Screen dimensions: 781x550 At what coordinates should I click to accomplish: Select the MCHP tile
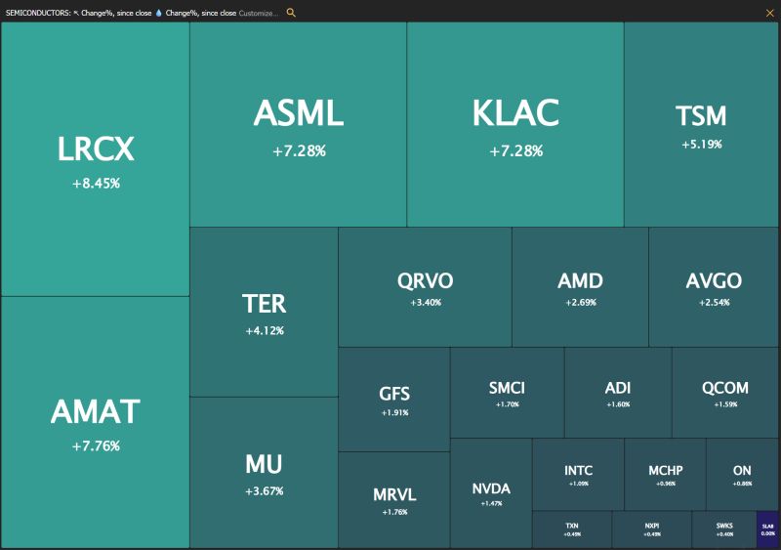click(x=666, y=474)
